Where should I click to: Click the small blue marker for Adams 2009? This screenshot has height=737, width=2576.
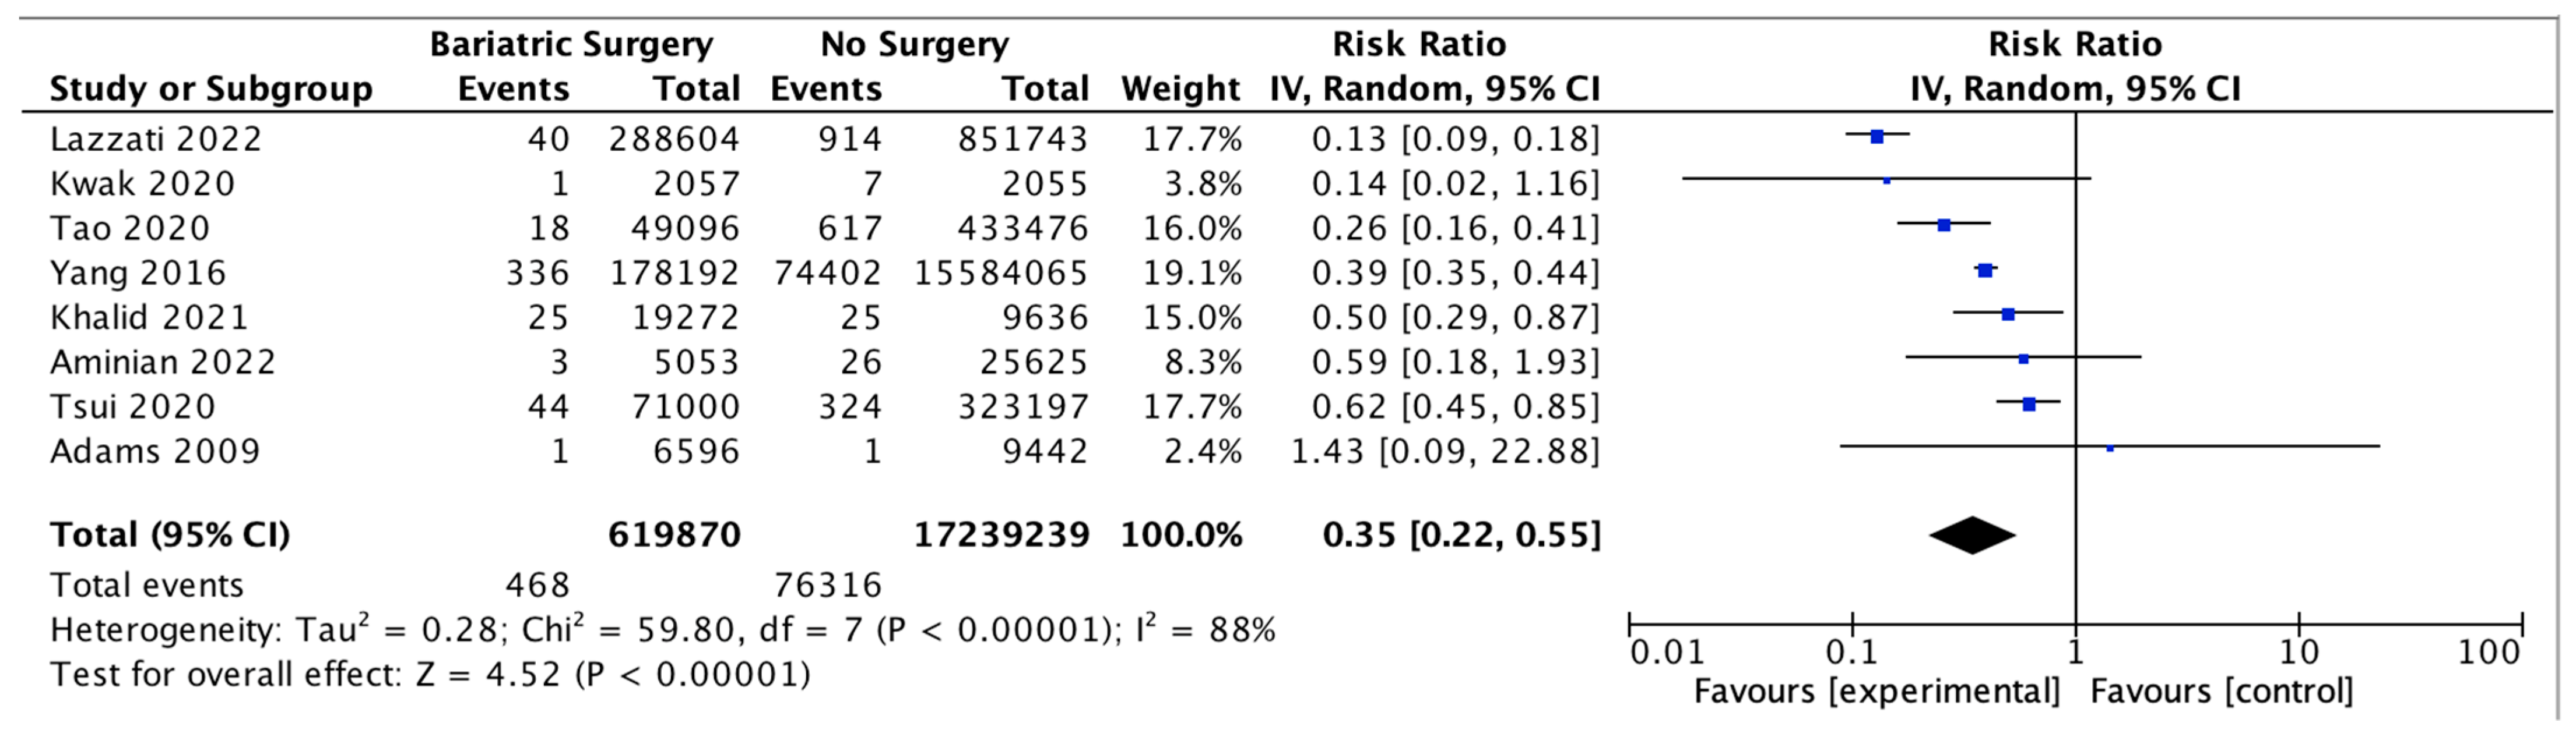2110,448
